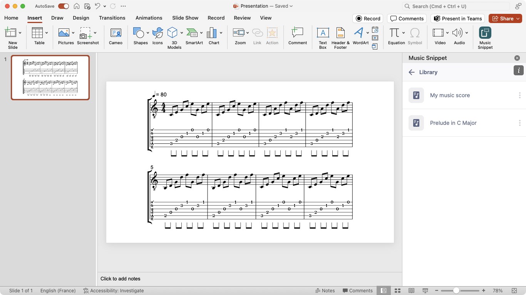Switch to Reading View

411,291
